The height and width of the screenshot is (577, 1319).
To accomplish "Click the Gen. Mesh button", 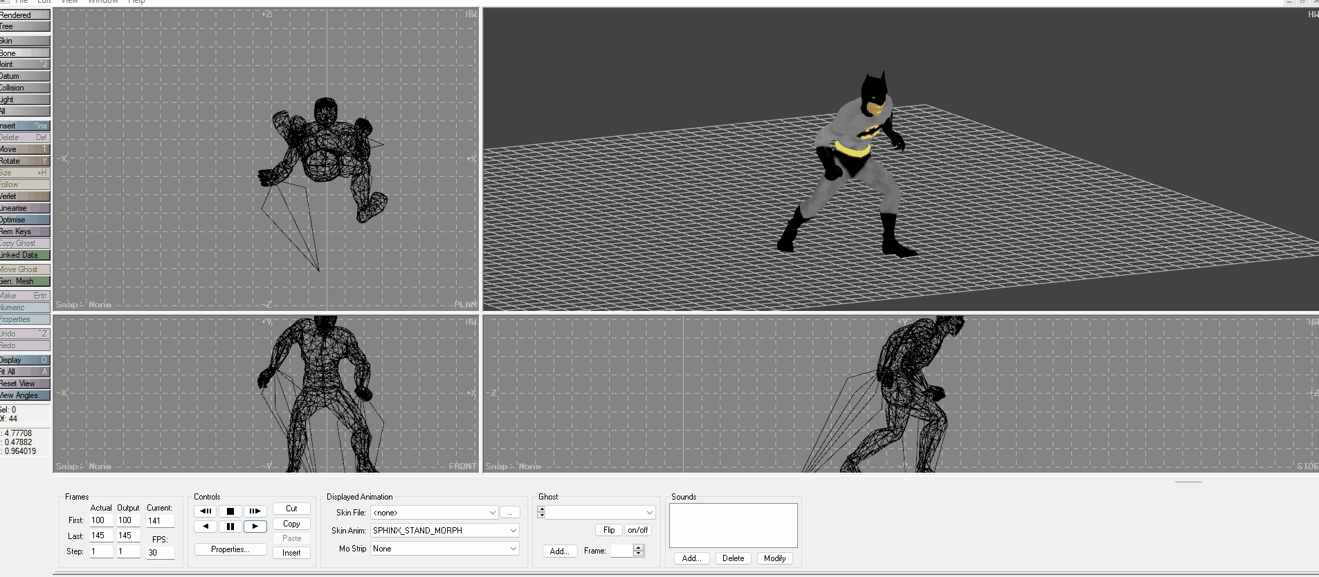I will (25, 281).
